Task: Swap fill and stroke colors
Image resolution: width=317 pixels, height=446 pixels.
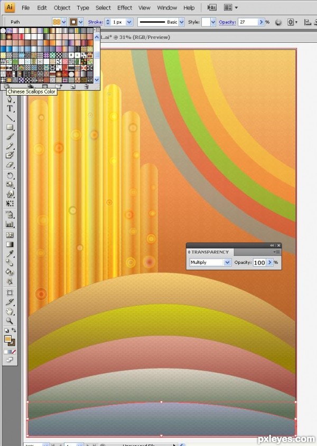Action: click(x=13, y=330)
